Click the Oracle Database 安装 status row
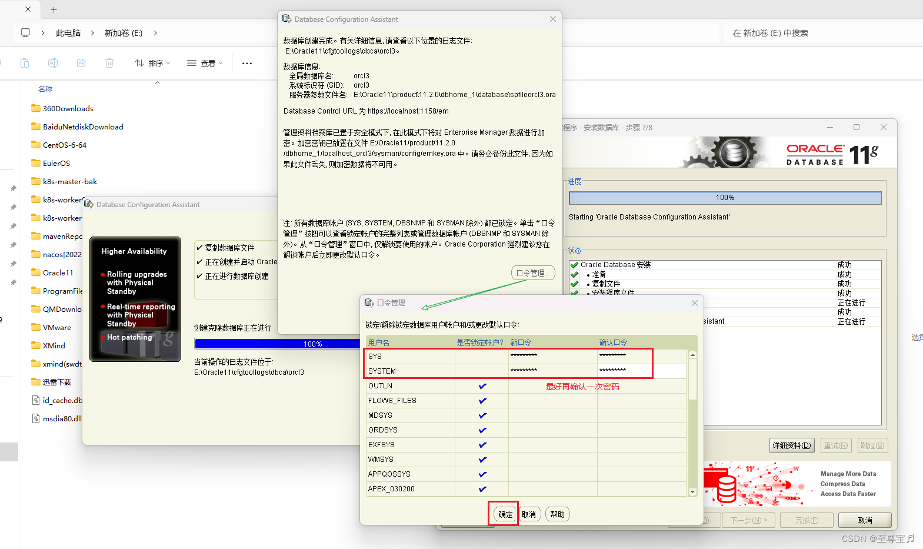This screenshot has height=549, width=923. pos(725,265)
